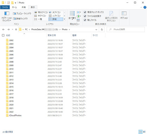Toggle 隠しファイル checkbox
The width and height of the screenshot is (147, 134).
85,20
